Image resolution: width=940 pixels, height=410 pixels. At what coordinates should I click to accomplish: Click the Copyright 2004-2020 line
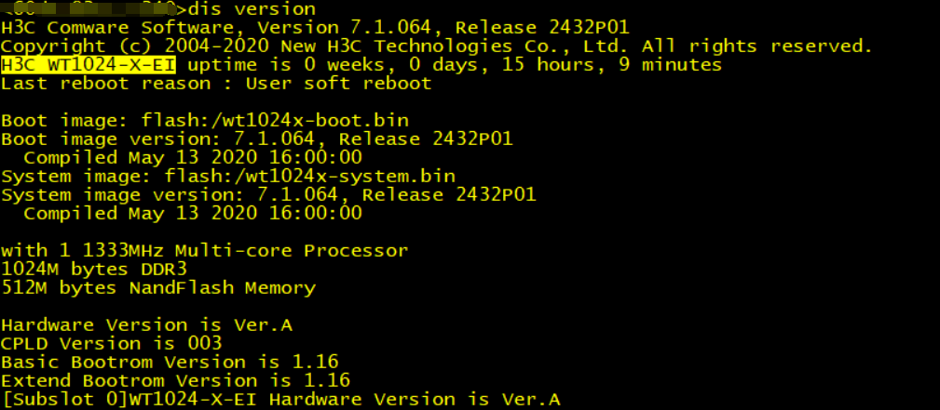pyautogui.click(x=436, y=46)
